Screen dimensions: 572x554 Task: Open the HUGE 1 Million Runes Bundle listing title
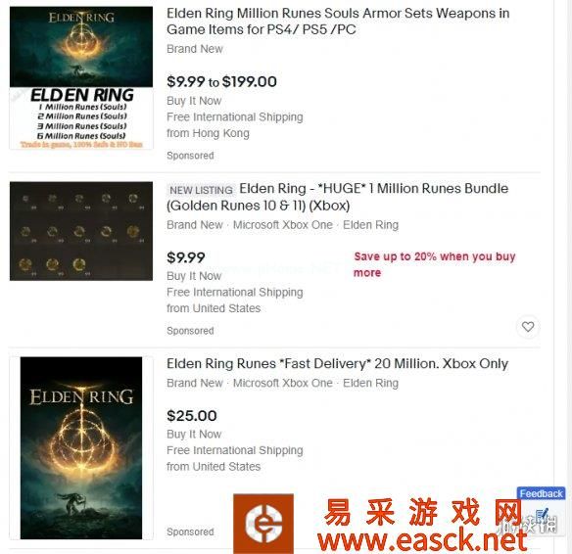pyautogui.click(x=338, y=197)
